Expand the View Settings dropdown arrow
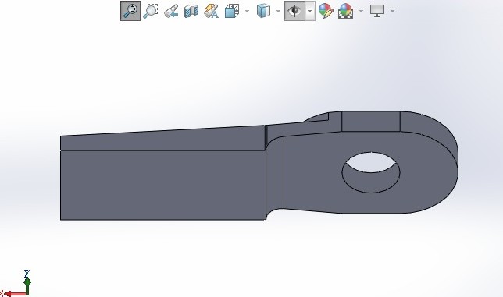503x297 pixels. pos(392,11)
